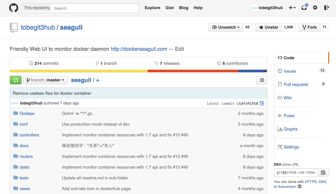The width and height of the screenshot is (336, 194).
Task: Copy the latest commit SHA icon
Action: tap(262, 103)
